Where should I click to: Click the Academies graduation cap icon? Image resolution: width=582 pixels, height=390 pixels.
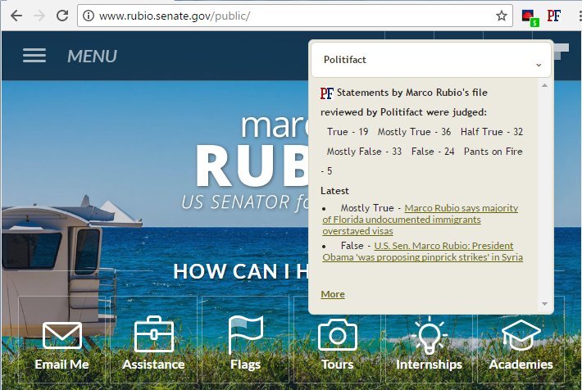521,335
